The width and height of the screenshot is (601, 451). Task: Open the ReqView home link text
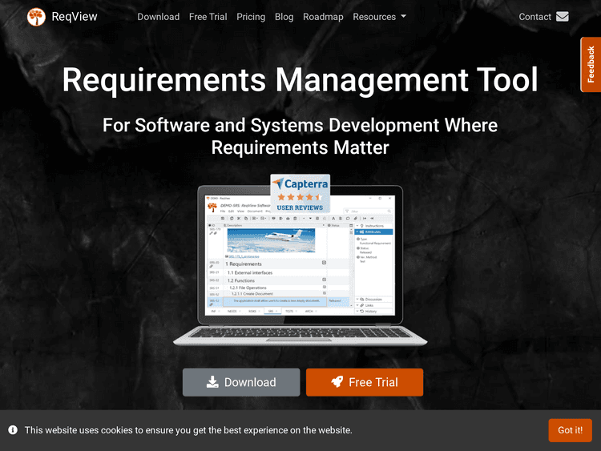75,17
